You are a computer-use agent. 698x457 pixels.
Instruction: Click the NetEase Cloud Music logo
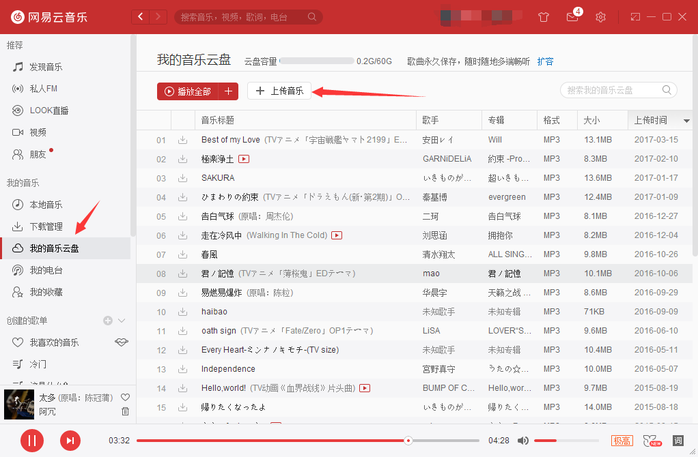click(49, 17)
